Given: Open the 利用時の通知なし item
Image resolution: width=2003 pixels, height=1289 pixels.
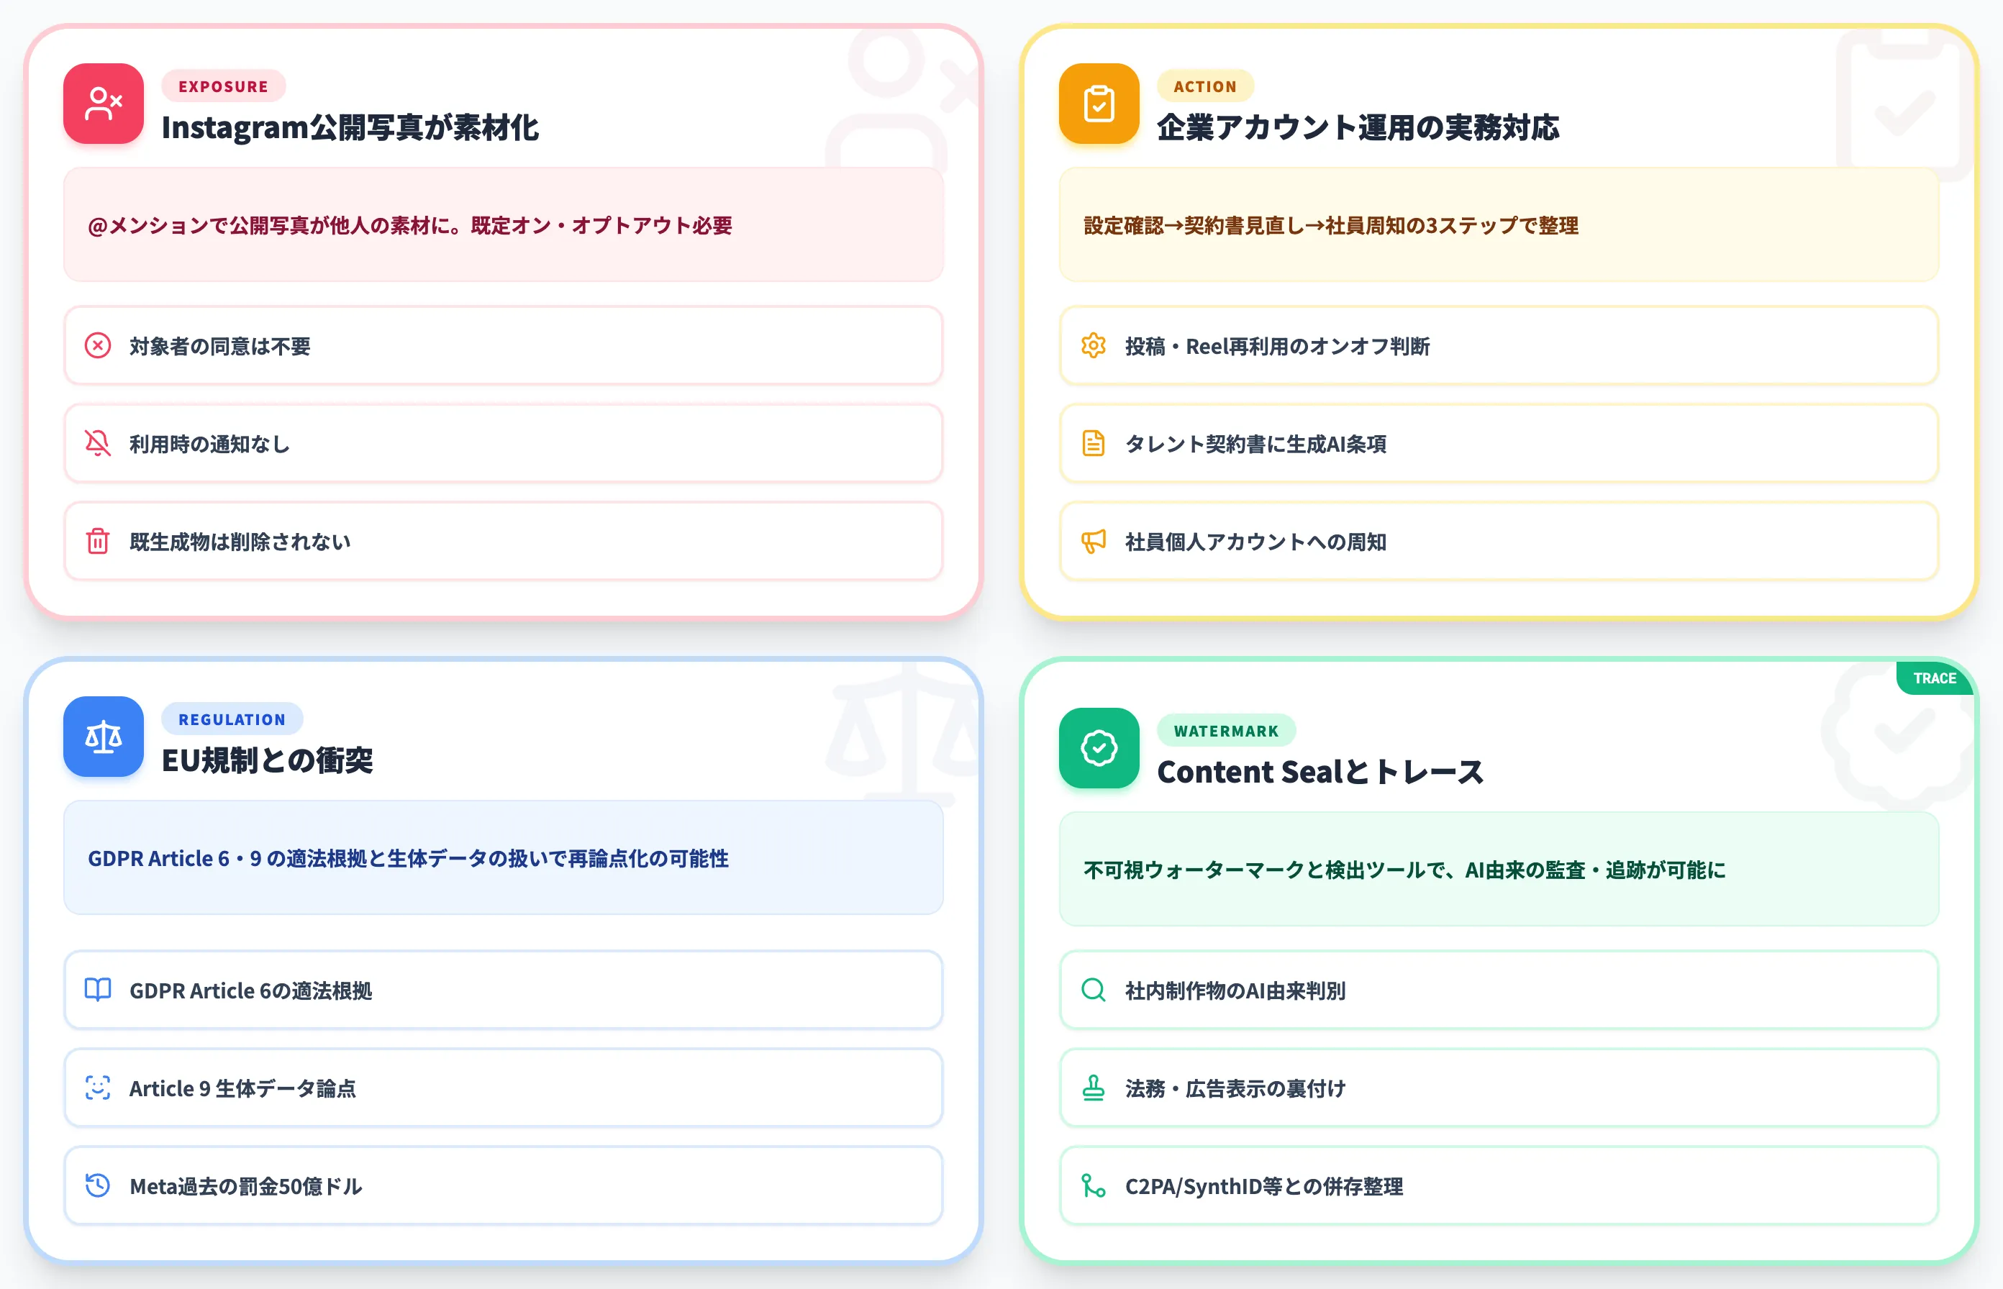Looking at the screenshot, I should tap(504, 444).
